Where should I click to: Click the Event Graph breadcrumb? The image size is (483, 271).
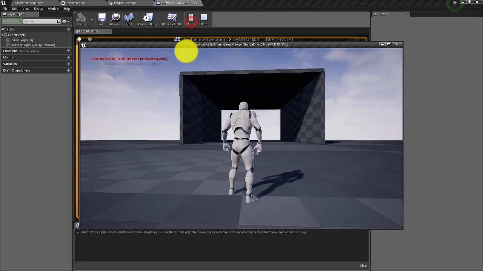(x=246, y=40)
